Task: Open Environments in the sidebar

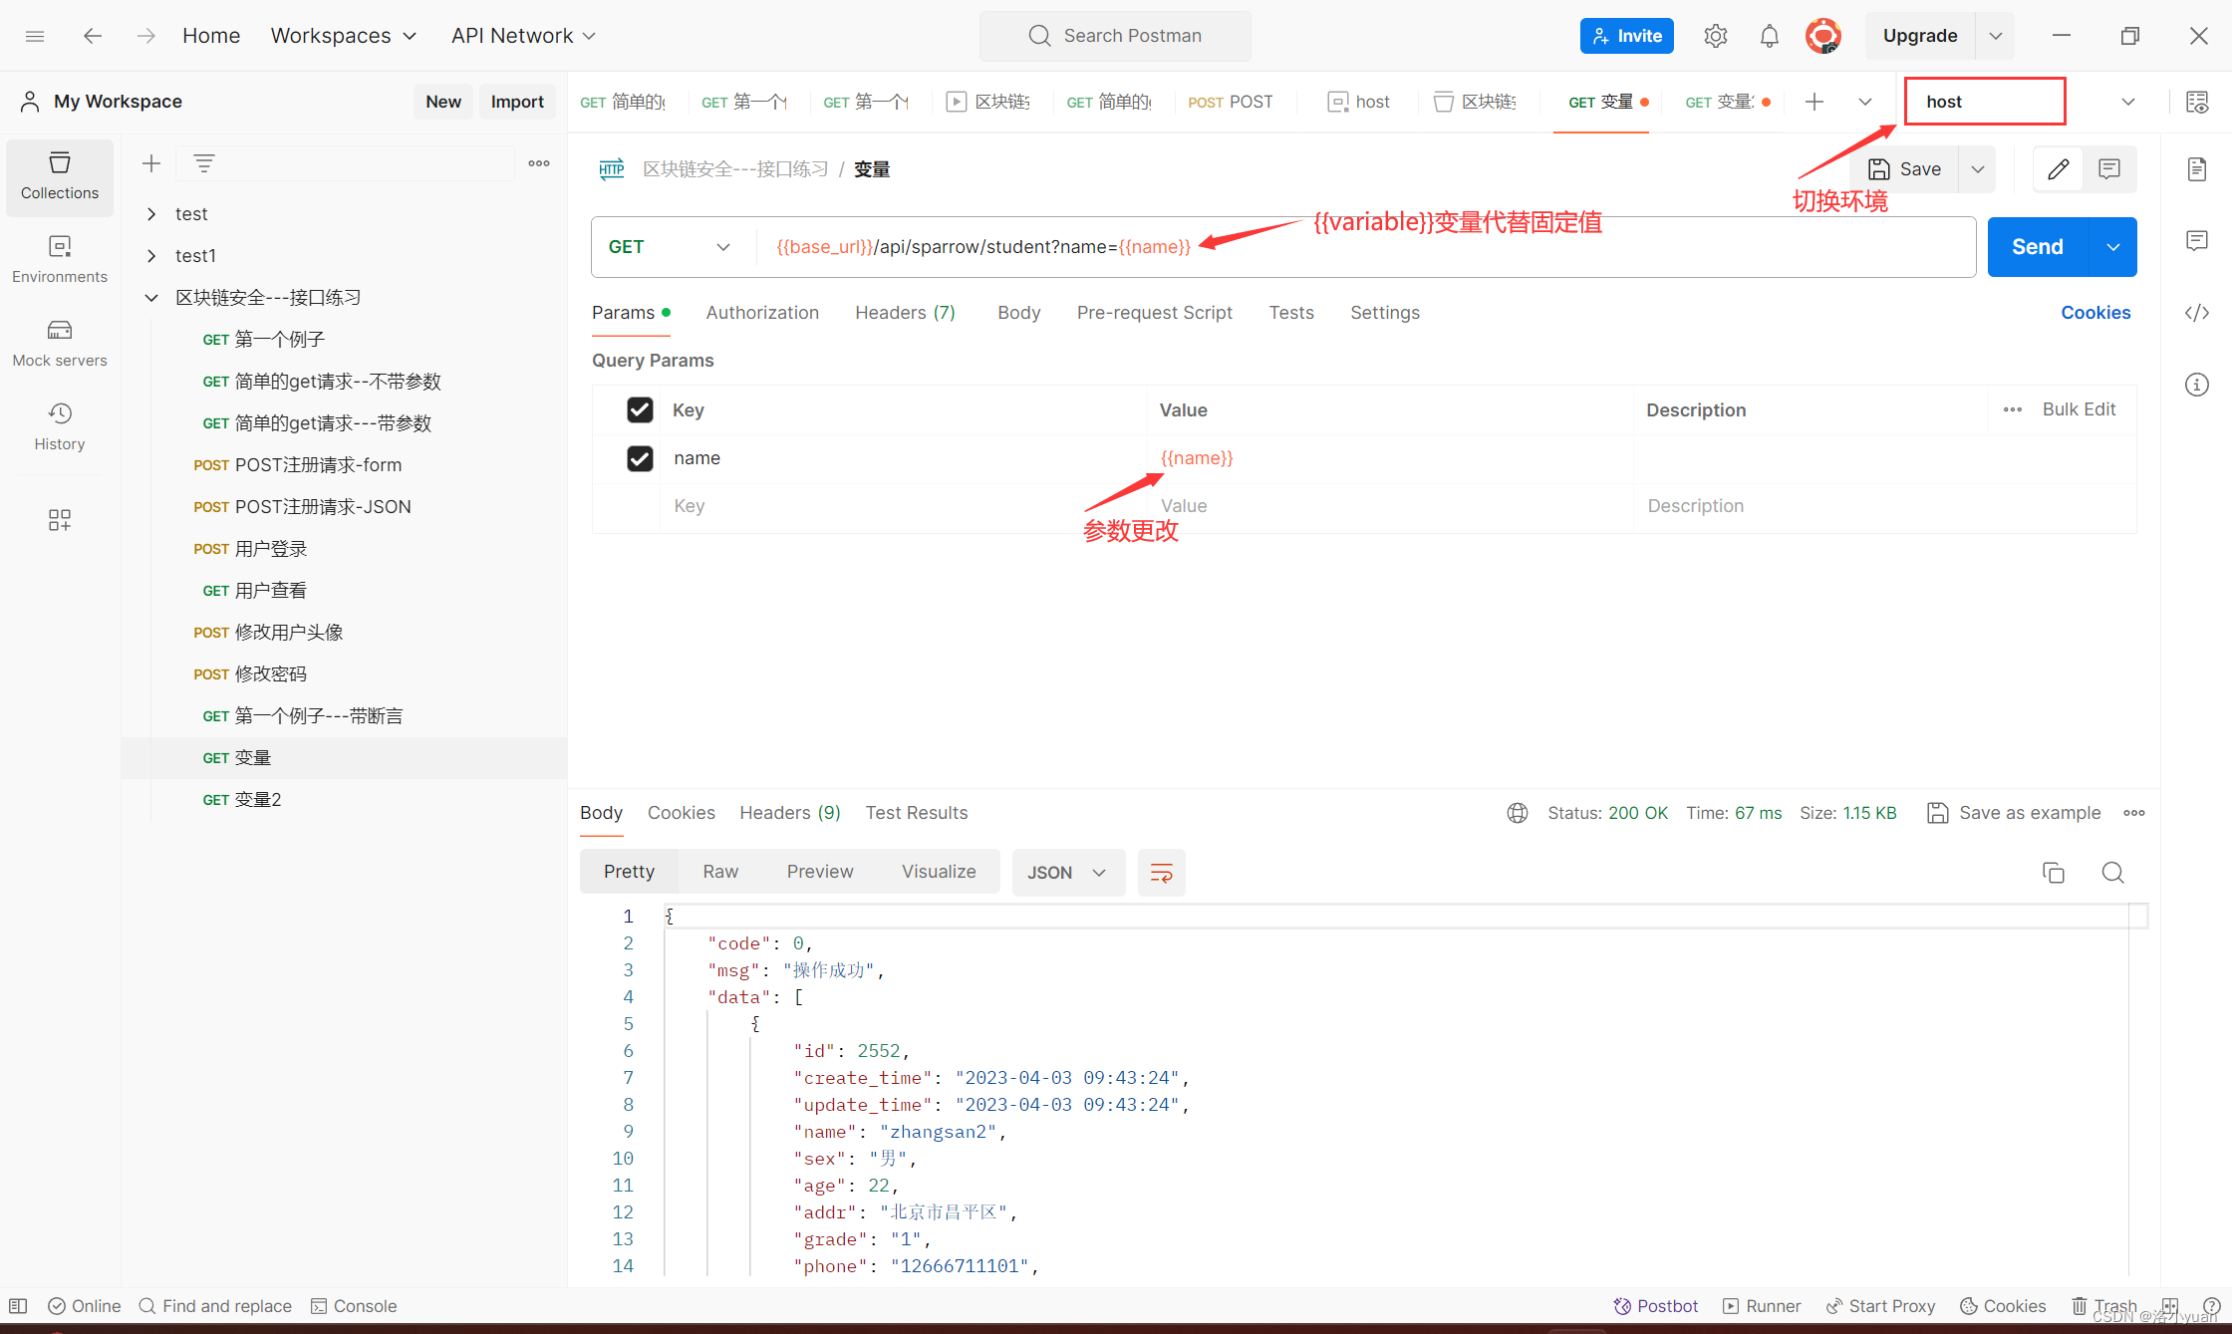Action: pos(60,260)
